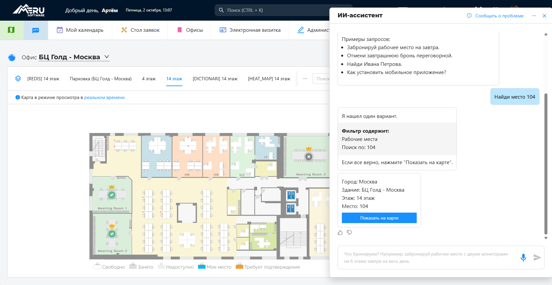This screenshot has width=552, height=285.
Task: Click the info icon near map mode notice
Action: pyautogui.click(x=18, y=97)
